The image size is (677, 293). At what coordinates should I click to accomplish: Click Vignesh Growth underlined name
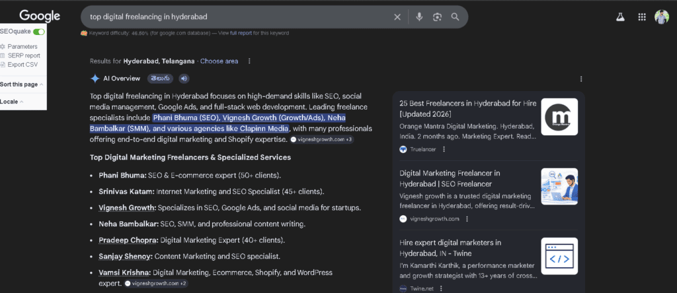(128, 208)
